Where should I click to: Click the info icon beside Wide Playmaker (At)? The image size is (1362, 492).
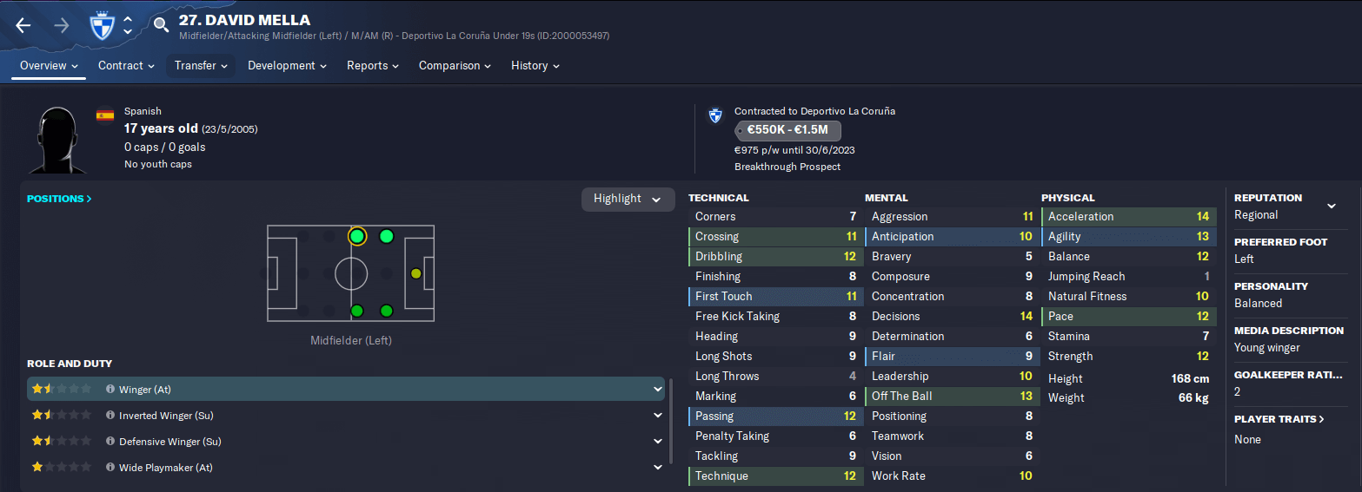[x=110, y=468]
